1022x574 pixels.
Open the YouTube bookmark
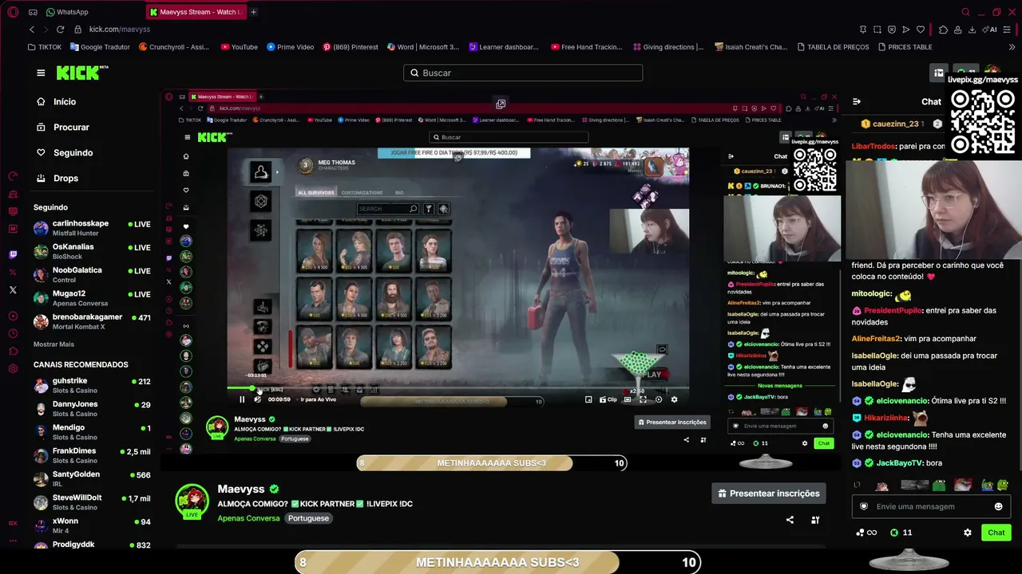tap(239, 47)
